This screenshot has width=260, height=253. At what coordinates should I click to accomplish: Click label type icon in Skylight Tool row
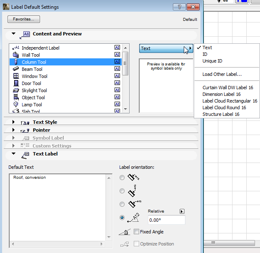point(117,90)
